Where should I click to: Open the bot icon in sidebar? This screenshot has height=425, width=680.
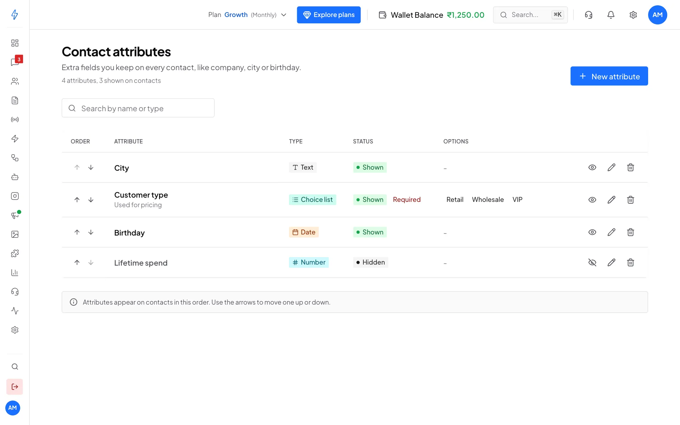[15, 177]
